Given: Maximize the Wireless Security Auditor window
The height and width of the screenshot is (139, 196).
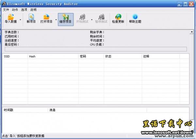Looking at the screenshot, I should pos(185,4).
